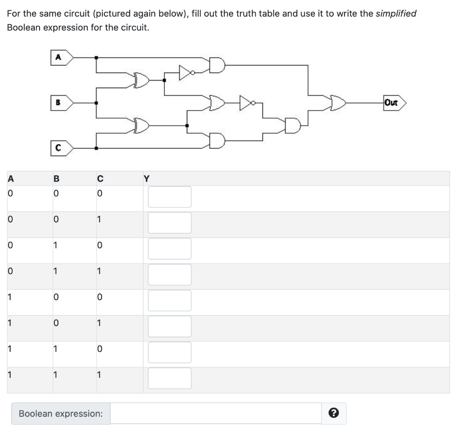This screenshot has width=461, height=434.
Task: Click the Y input for row 0 0 0
Action: pyautogui.click(x=169, y=196)
